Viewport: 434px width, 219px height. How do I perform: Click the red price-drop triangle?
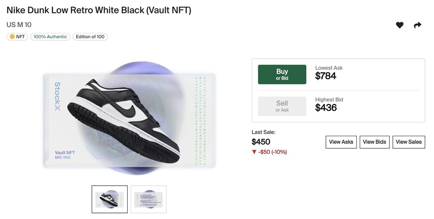click(254, 152)
